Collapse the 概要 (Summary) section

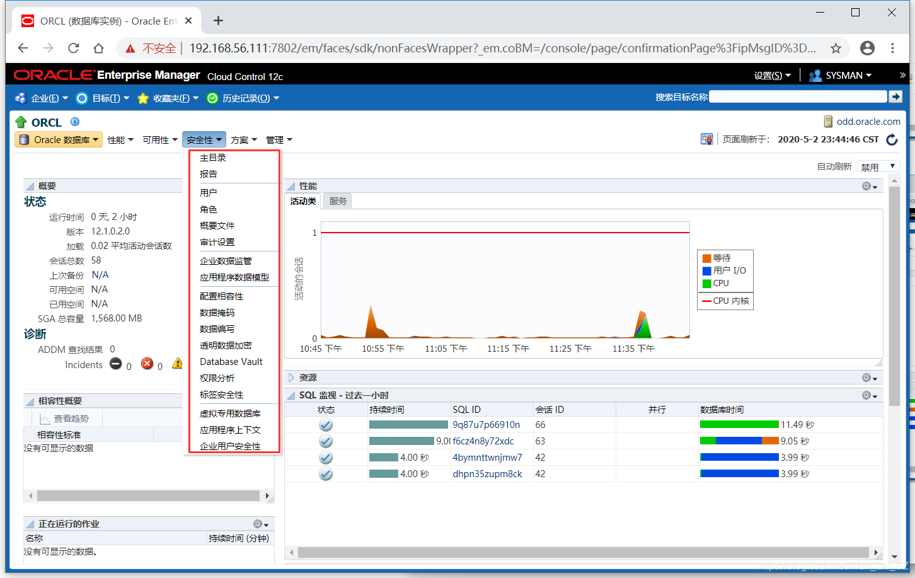30,186
